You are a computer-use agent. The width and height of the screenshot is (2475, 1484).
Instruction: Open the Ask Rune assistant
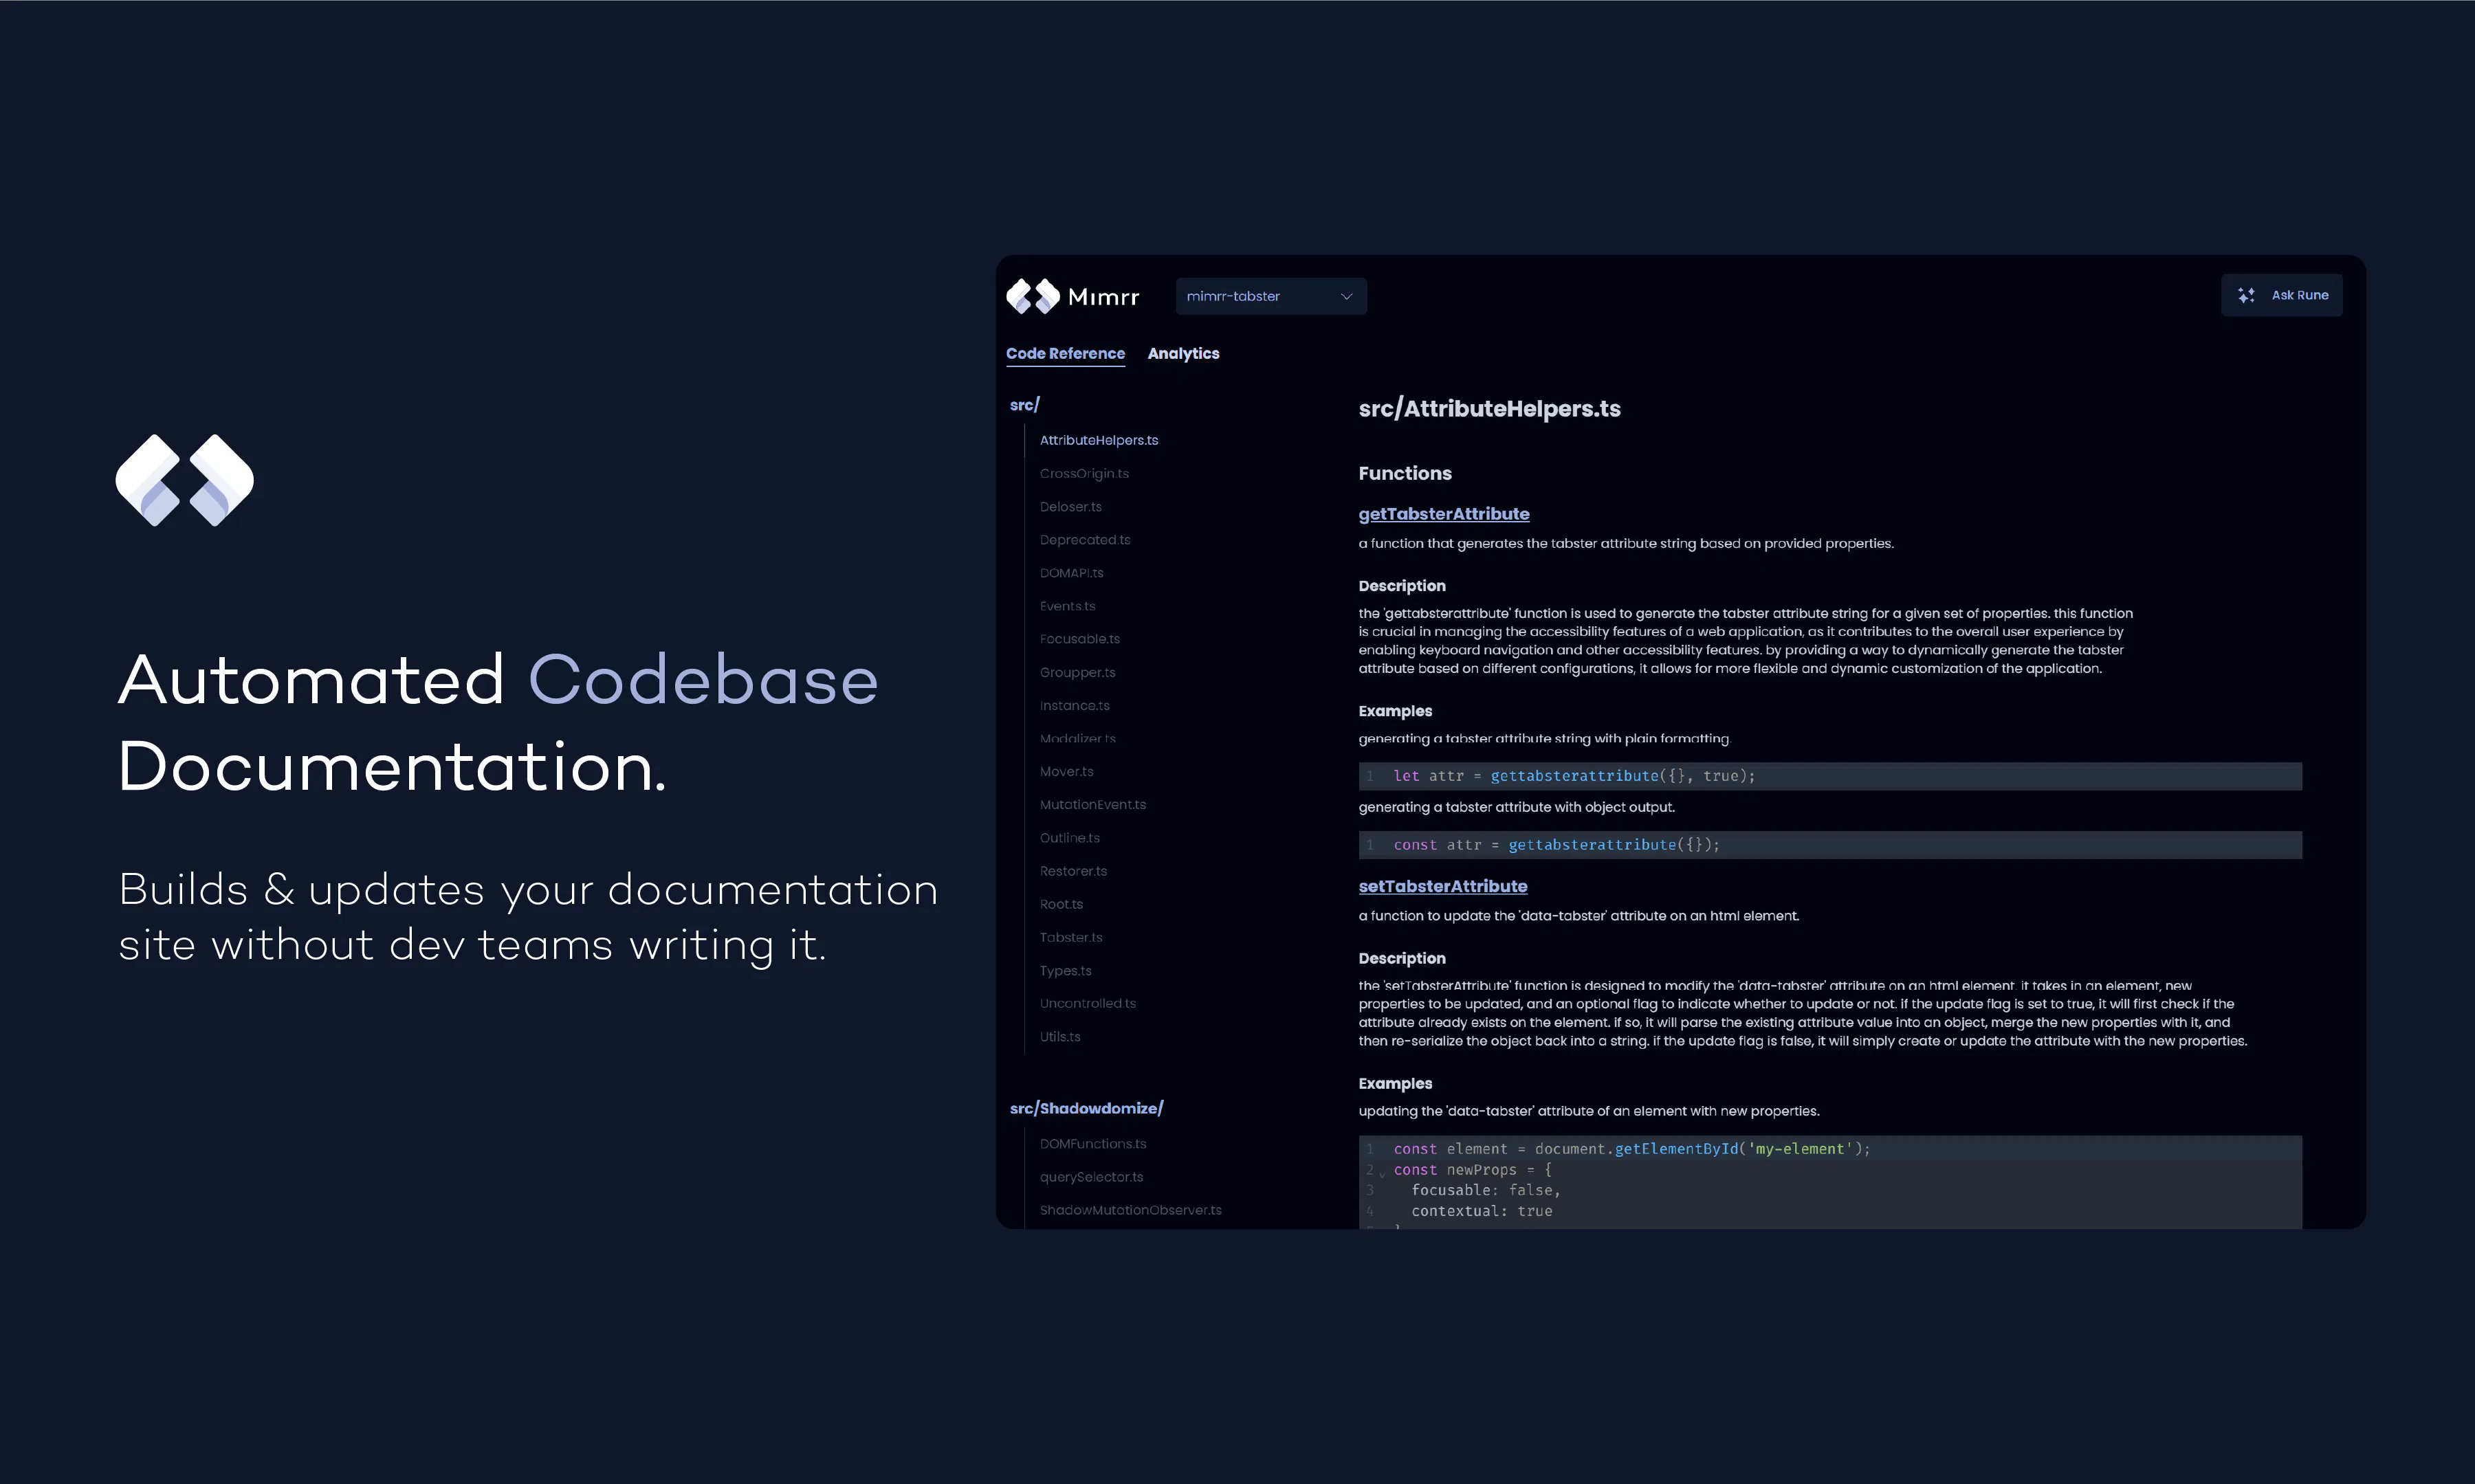click(x=2281, y=295)
